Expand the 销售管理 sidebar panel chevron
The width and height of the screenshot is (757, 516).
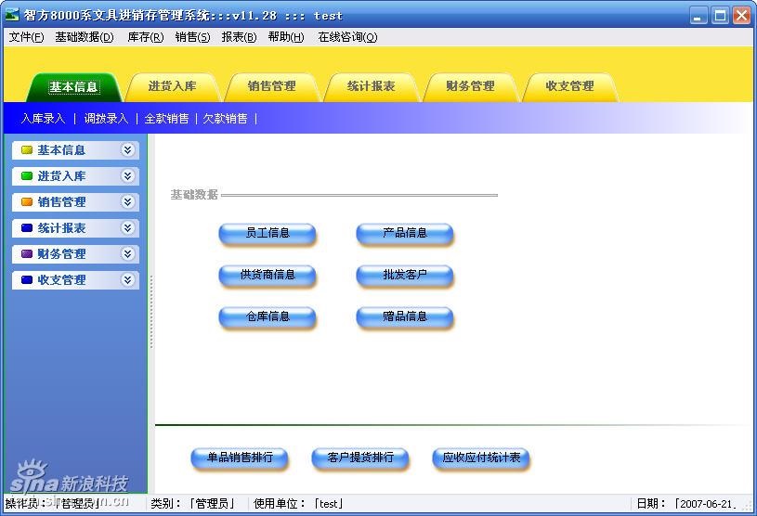pos(127,201)
